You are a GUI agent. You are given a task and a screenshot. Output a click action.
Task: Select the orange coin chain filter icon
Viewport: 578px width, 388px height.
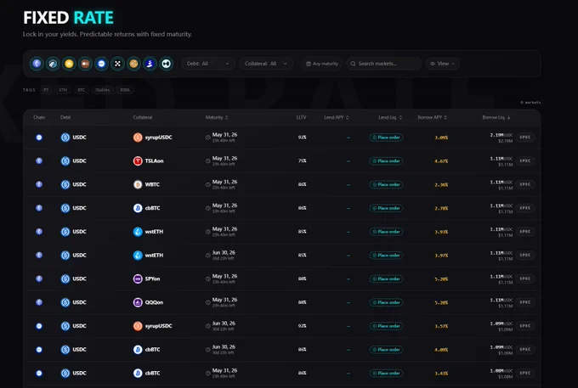pyautogui.click(x=133, y=64)
